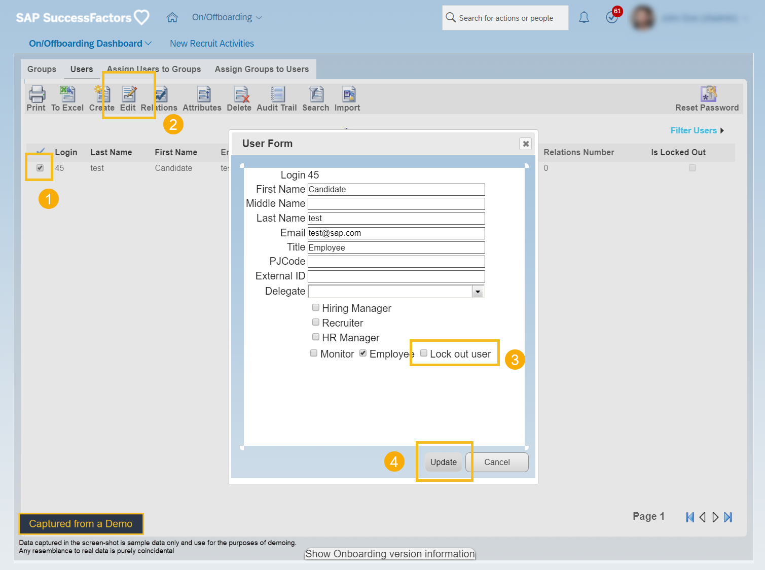Toggle Is Locked Out checkbox in row 45
This screenshot has height=570, width=765.
[x=693, y=168]
